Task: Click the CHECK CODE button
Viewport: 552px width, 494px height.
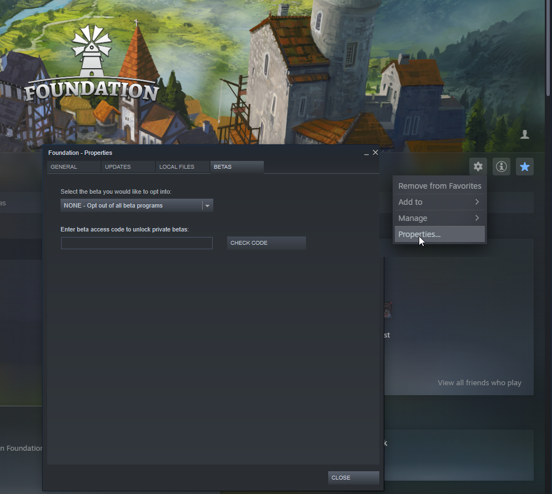Action: point(266,243)
